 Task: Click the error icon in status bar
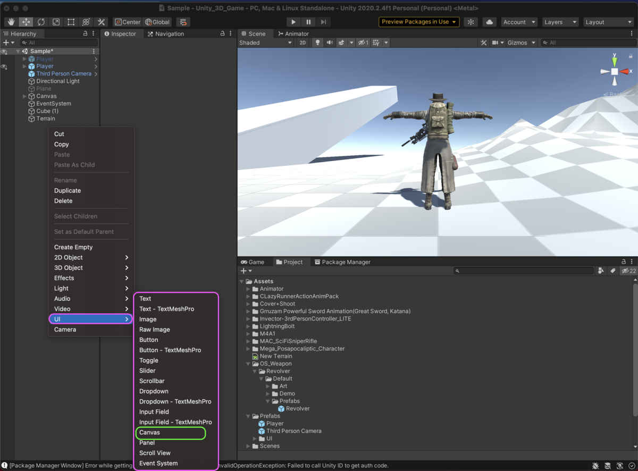pos(4,466)
